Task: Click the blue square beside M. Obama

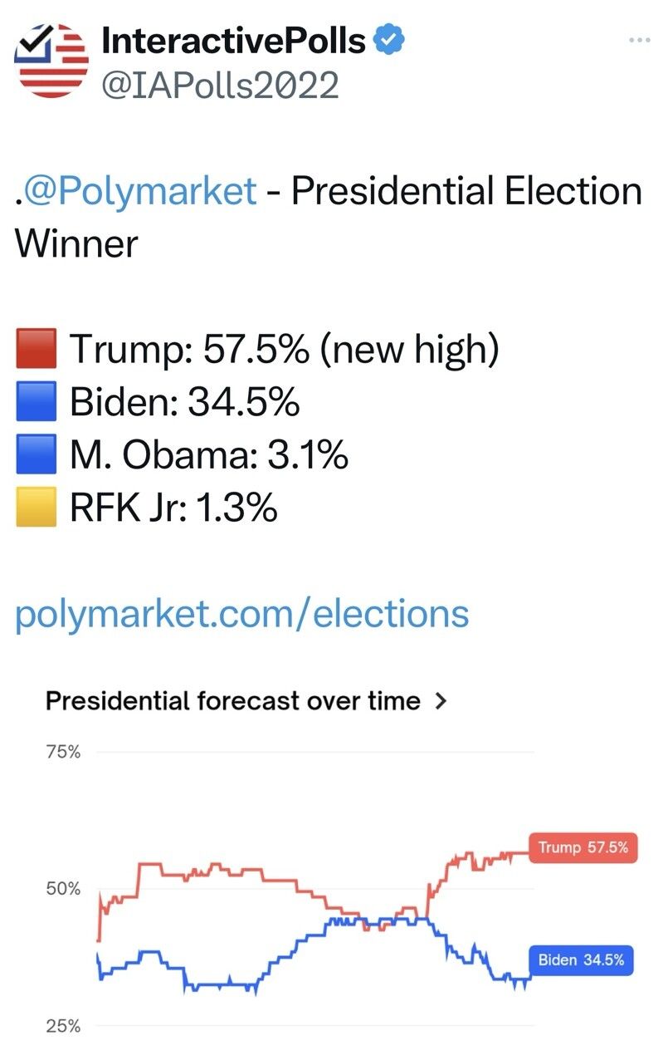Action: [37, 455]
